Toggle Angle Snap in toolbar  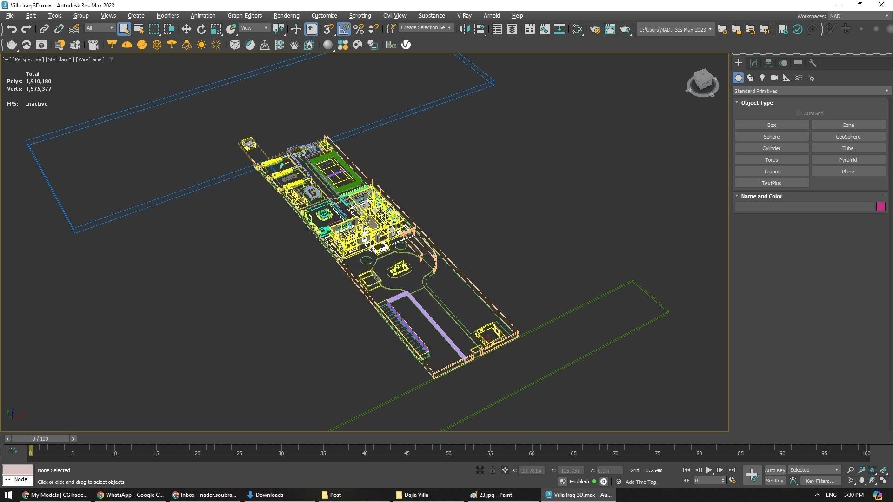tap(344, 29)
